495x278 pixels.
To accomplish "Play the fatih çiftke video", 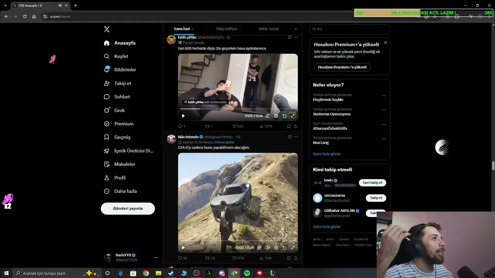I will [x=183, y=116].
